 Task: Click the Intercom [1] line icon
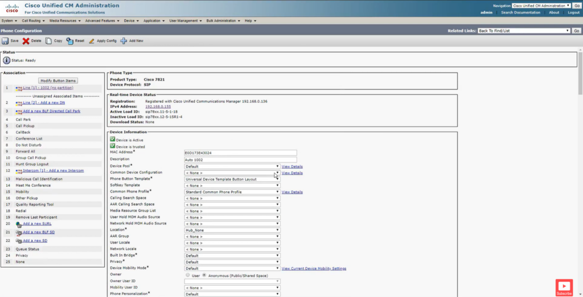(x=19, y=171)
